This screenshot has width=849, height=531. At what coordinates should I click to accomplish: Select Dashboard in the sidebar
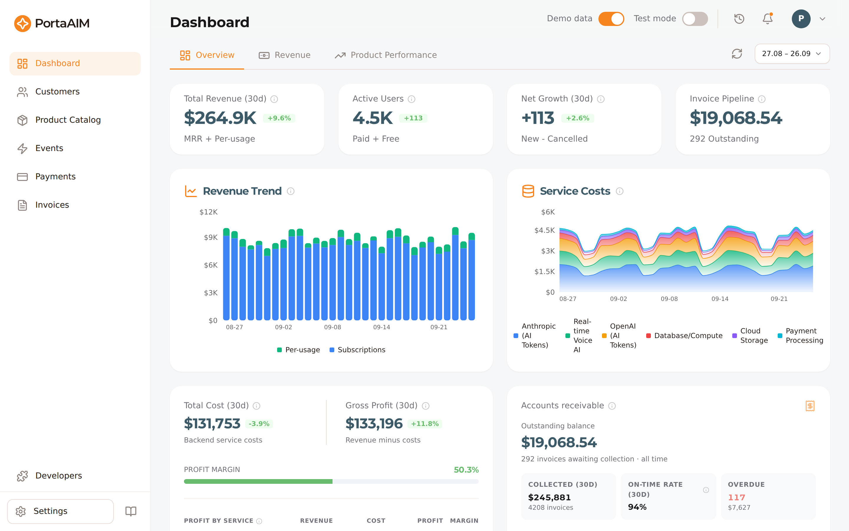(75, 63)
